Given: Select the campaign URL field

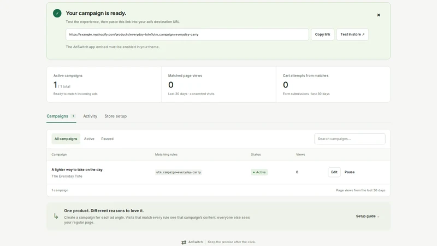Looking at the screenshot, I should (x=187, y=34).
